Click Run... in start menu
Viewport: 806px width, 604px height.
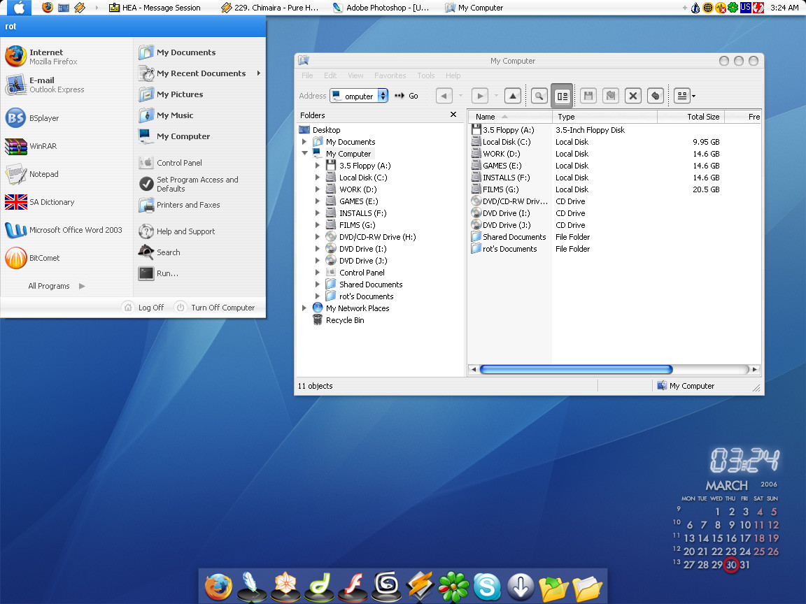(158, 273)
